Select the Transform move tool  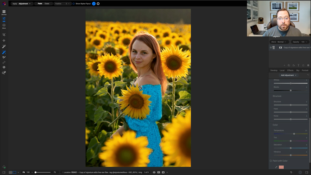[4, 40]
